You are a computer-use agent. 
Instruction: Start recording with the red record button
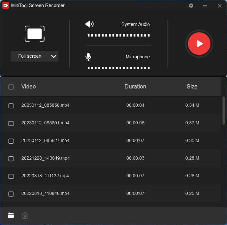(x=199, y=44)
